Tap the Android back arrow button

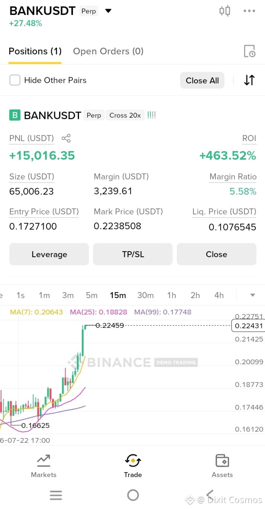coord(210,495)
